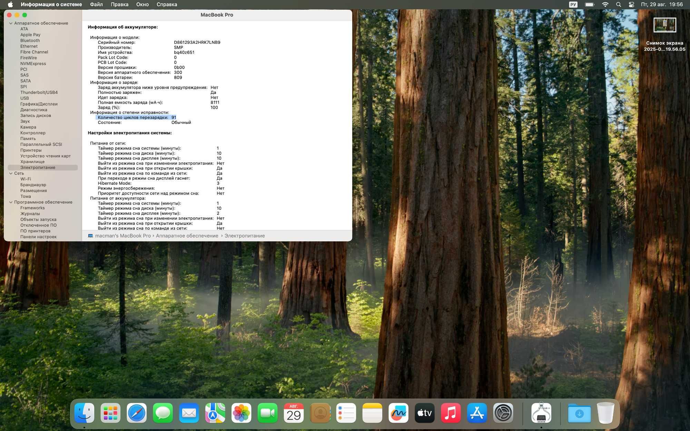Image resolution: width=690 pixels, height=431 pixels.
Task: Collapse Программное обеспечение section
Action: (x=11, y=202)
